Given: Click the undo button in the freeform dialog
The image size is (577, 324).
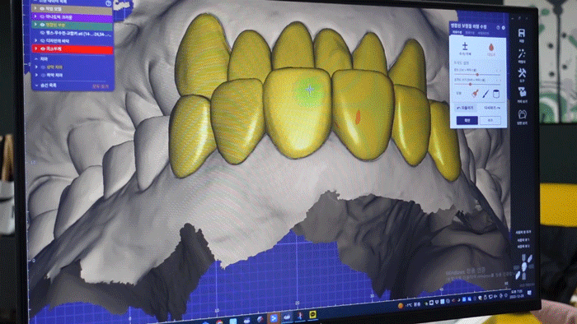Looking at the screenshot, I should click(465, 108).
